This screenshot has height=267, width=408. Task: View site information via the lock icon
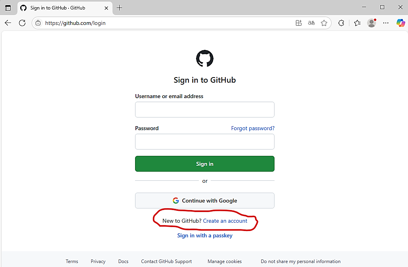38,23
